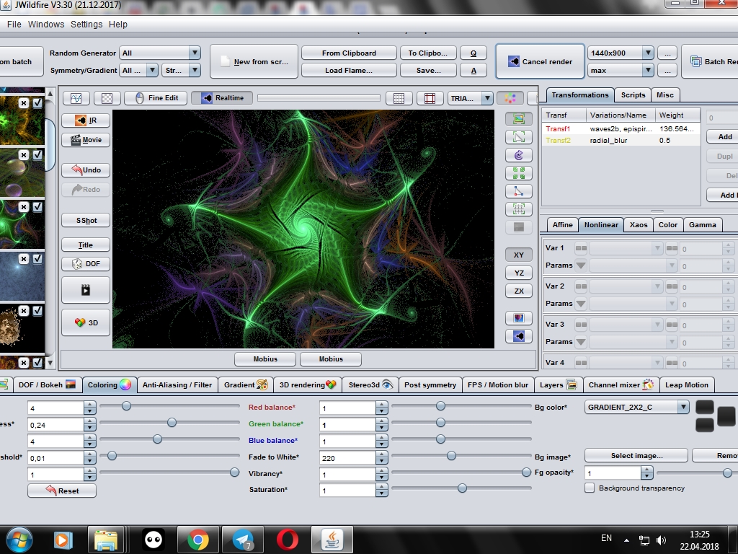Image resolution: width=738 pixels, height=554 pixels.
Task: Click the DOF dice button
Action: coord(86,264)
